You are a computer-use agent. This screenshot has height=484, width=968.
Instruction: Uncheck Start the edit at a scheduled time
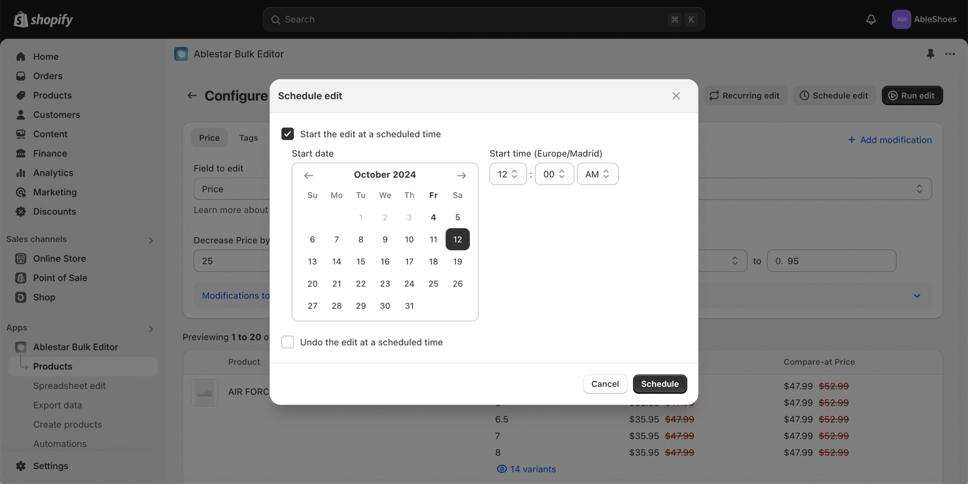tap(287, 134)
